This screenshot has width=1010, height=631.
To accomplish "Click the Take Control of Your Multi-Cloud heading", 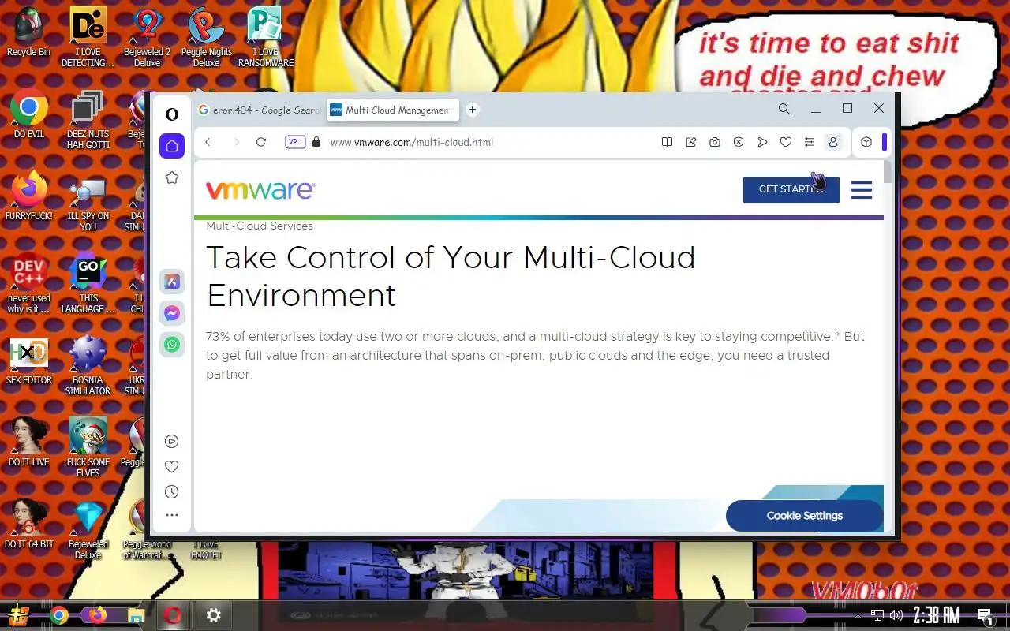I will click(451, 276).
